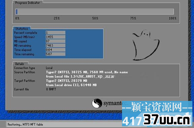Click the Ghost mascot drawing
This screenshot has height=128, width=194.
146,45
